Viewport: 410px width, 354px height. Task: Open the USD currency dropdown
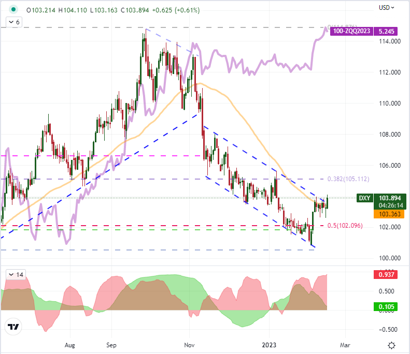pyautogui.click(x=387, y=8)
